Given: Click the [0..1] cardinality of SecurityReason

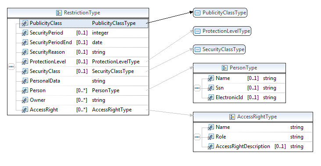Looking at the screenshot, I should (x=82, y=52).
